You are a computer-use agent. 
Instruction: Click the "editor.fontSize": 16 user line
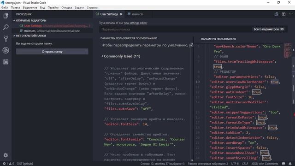click(x=232, y=97)
